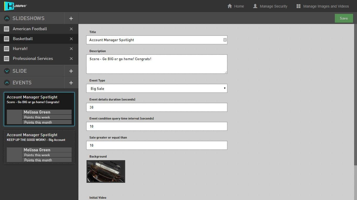The height and width of the screenshot is (200, 357).
Task: Remove the American Football slideshow via its X
Action: pos(71,29)
